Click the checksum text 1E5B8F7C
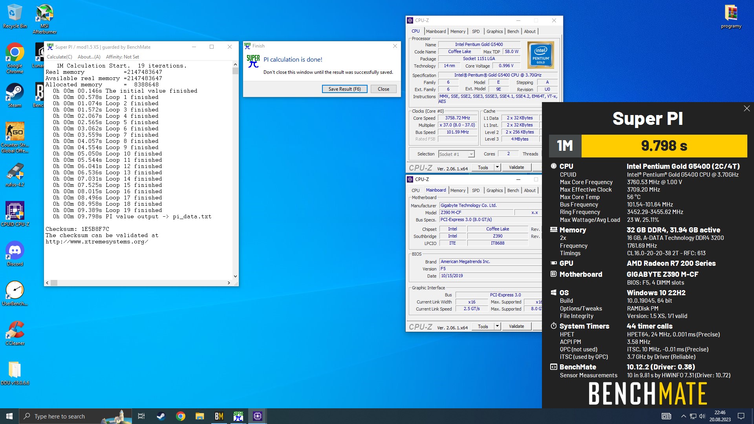The height and width of the screenshot is (424, 754). click(95, 229)
